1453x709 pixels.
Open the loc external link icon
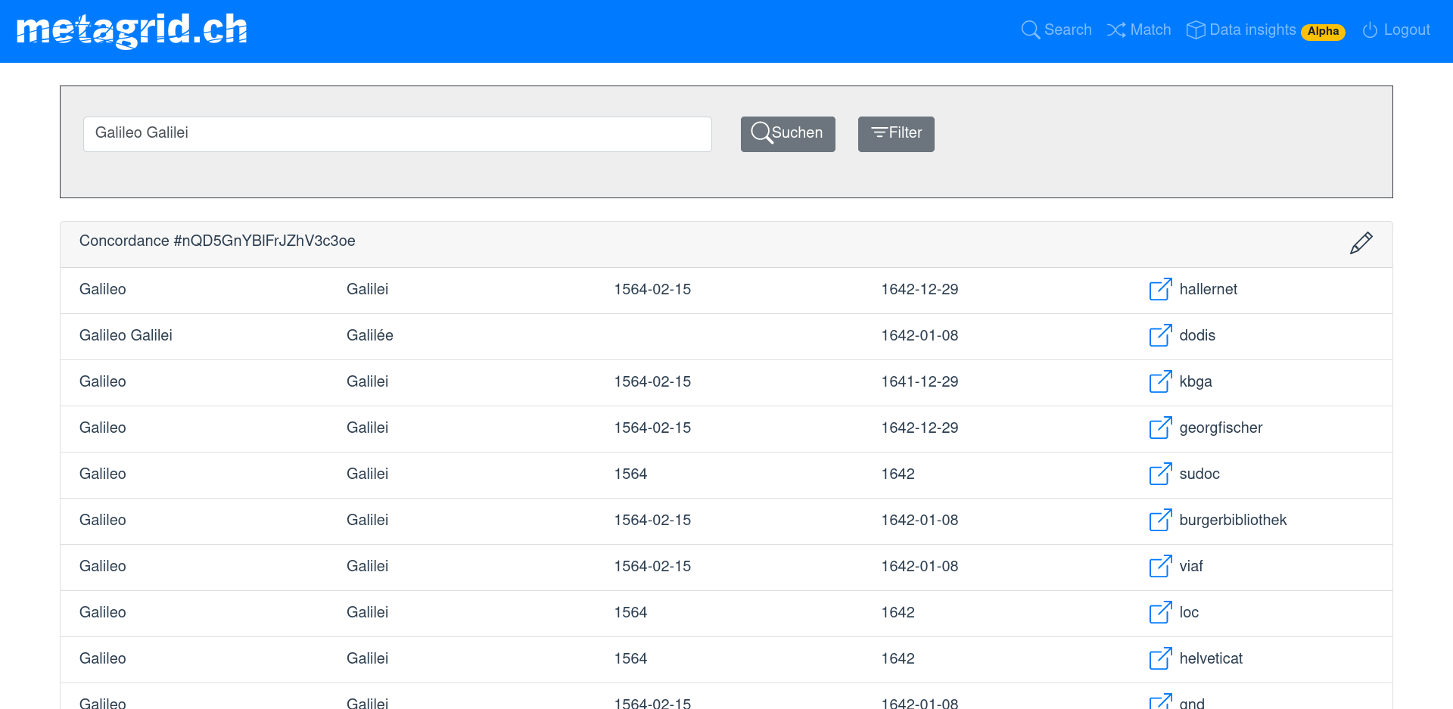coord(1160,612)
